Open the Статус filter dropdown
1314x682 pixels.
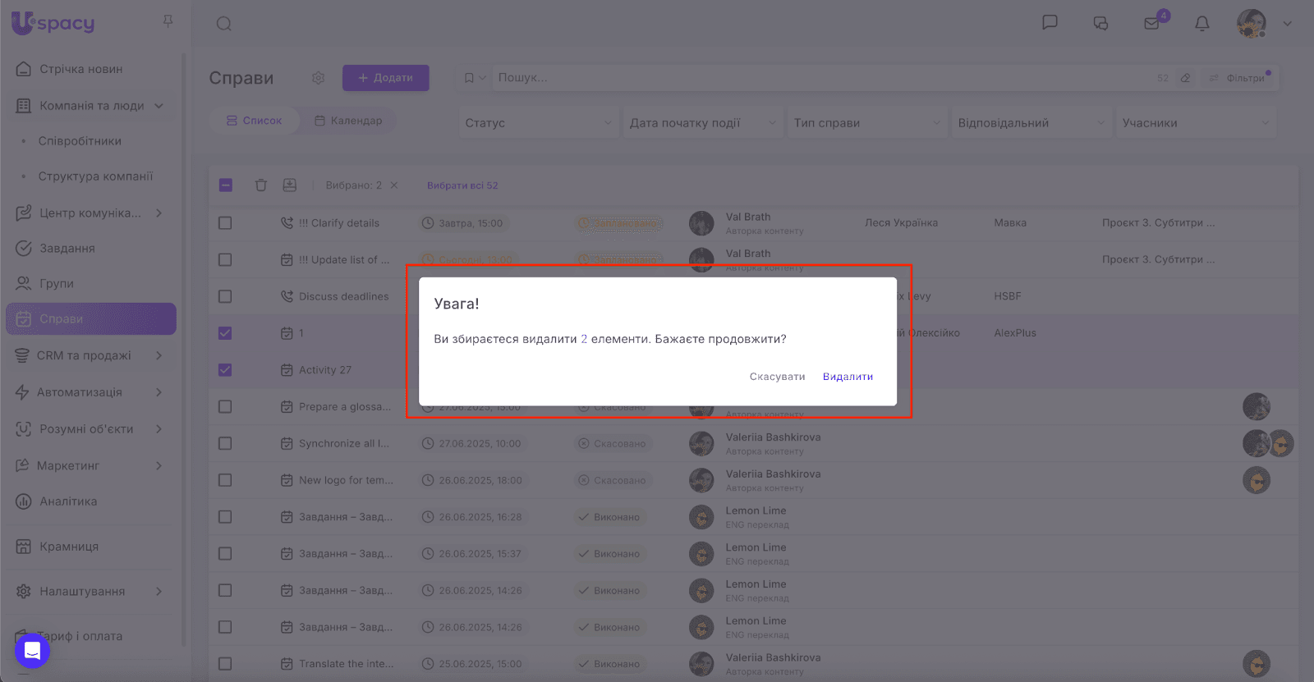(x=538, y=123)
